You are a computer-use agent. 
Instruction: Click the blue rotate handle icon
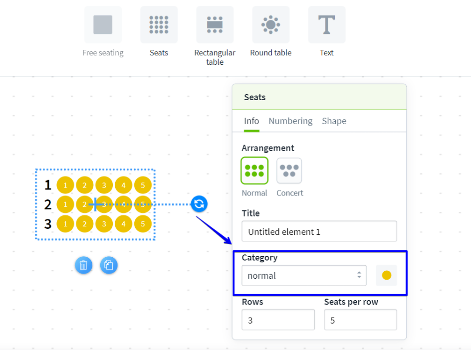199,203
